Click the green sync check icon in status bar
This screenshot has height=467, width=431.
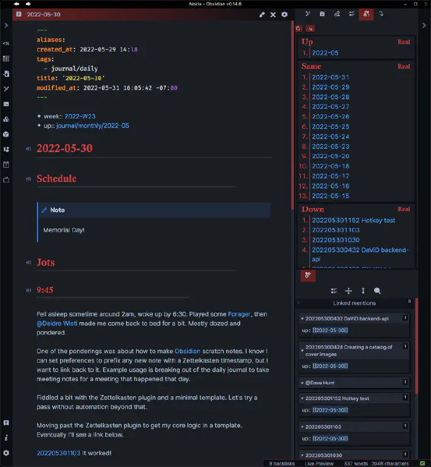click(x=422, y=463)
